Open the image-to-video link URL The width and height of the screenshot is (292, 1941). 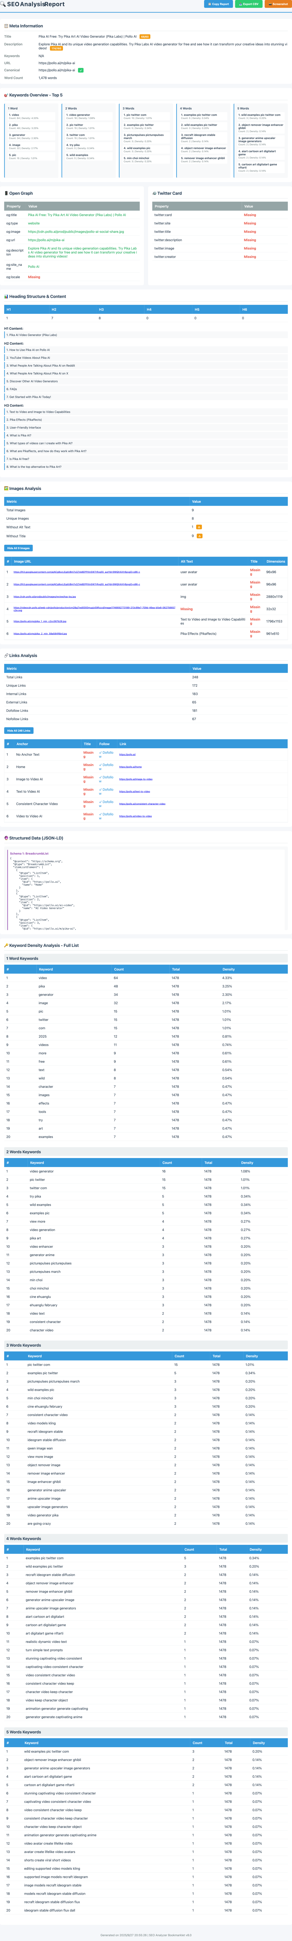135,779
